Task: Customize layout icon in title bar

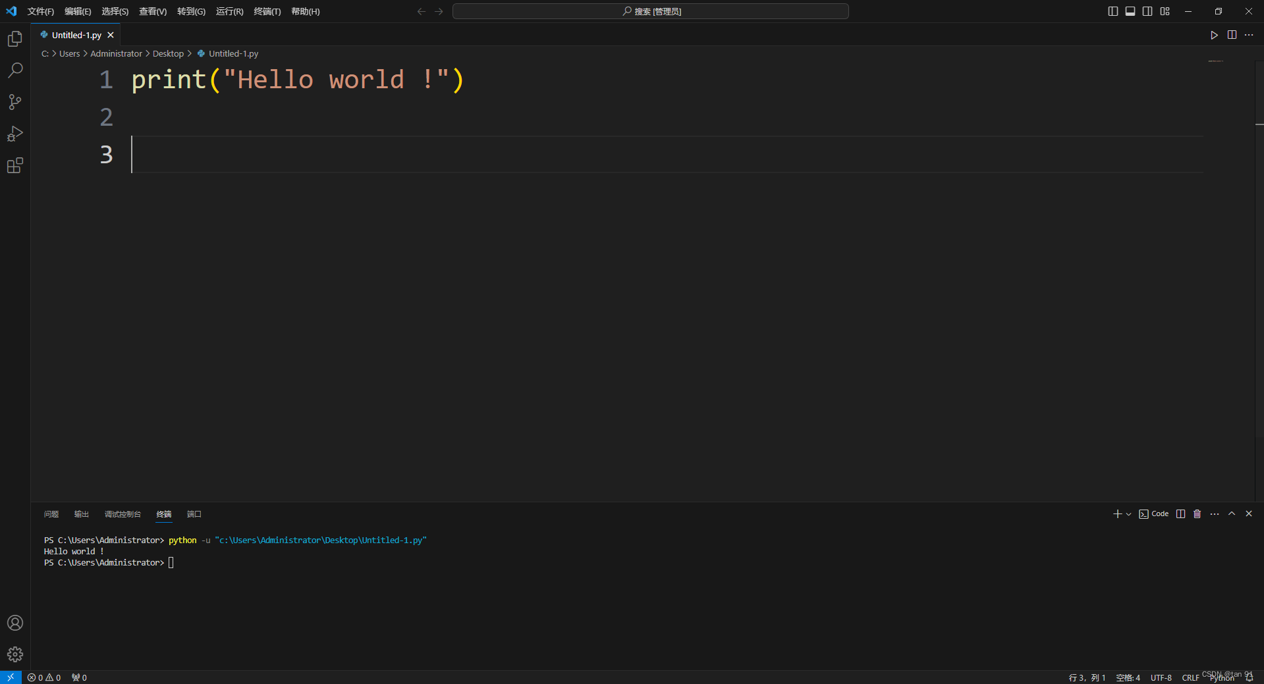Action: [1165, 11]
